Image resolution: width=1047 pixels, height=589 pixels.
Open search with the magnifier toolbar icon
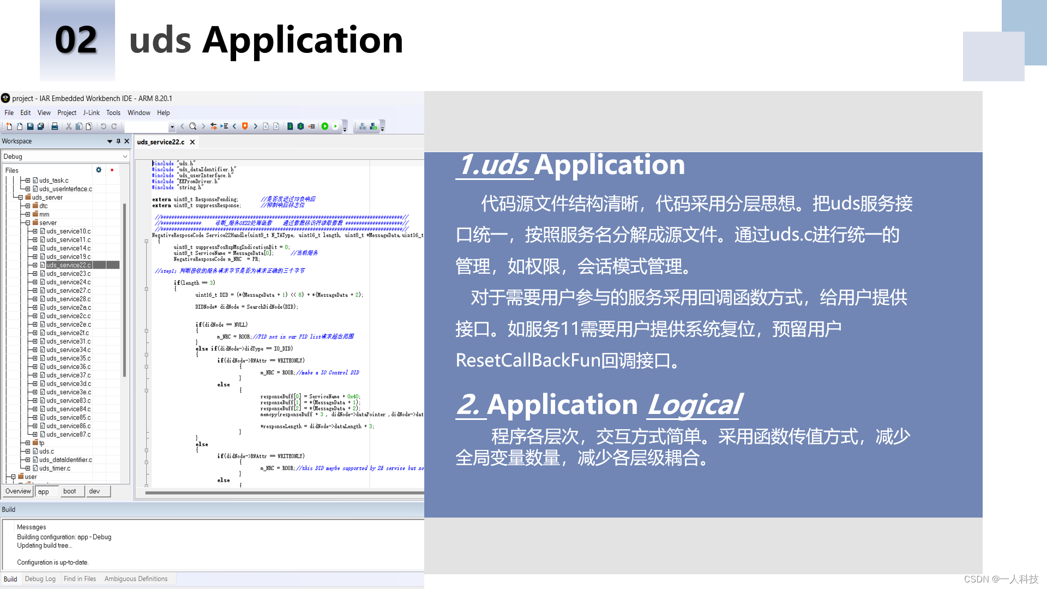[193, 126]
